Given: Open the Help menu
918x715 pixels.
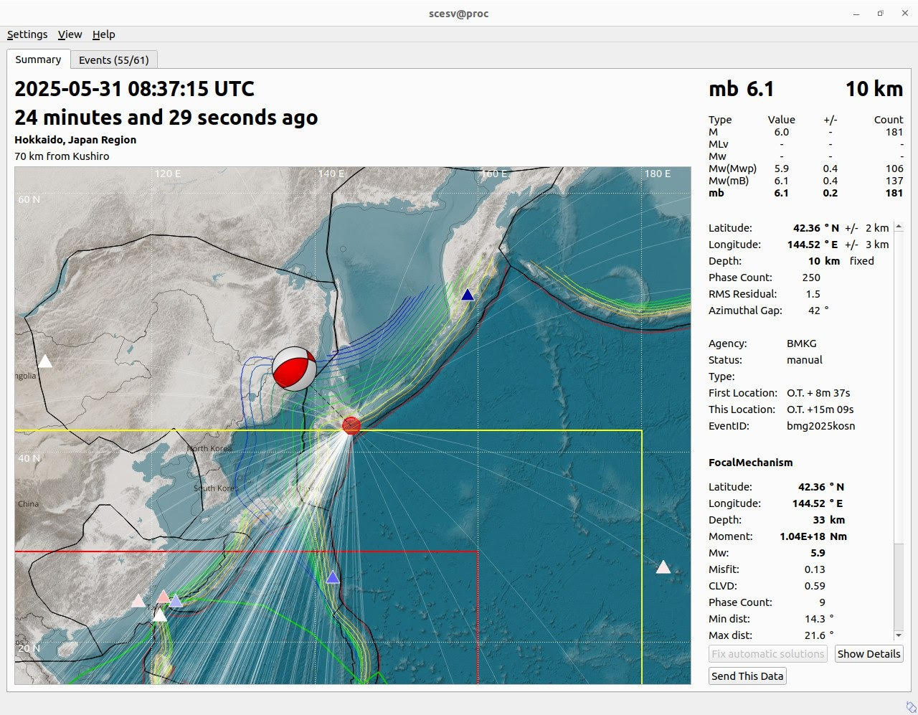Looking at the screenshot, I should [103, 34].
